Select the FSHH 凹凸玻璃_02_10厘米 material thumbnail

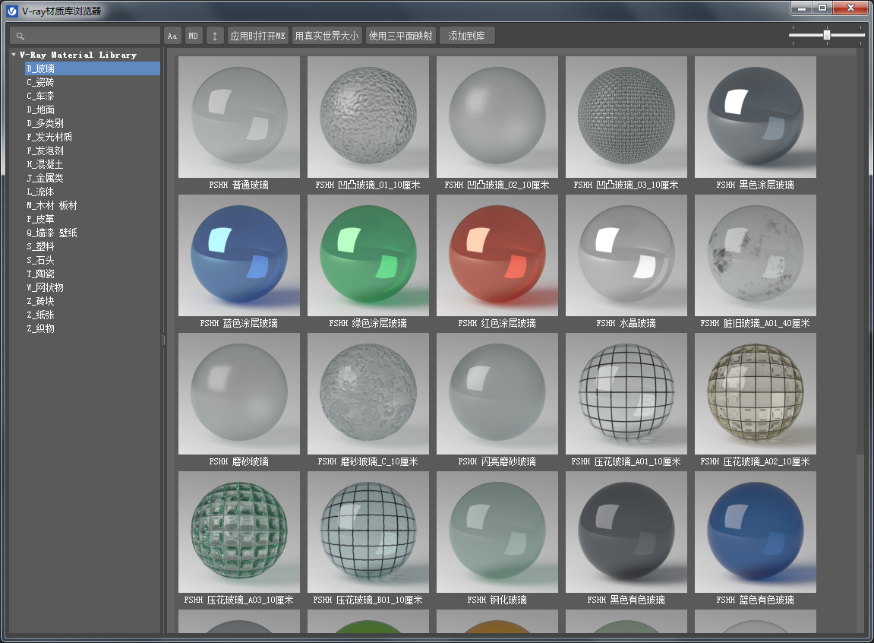pos(497,117)
